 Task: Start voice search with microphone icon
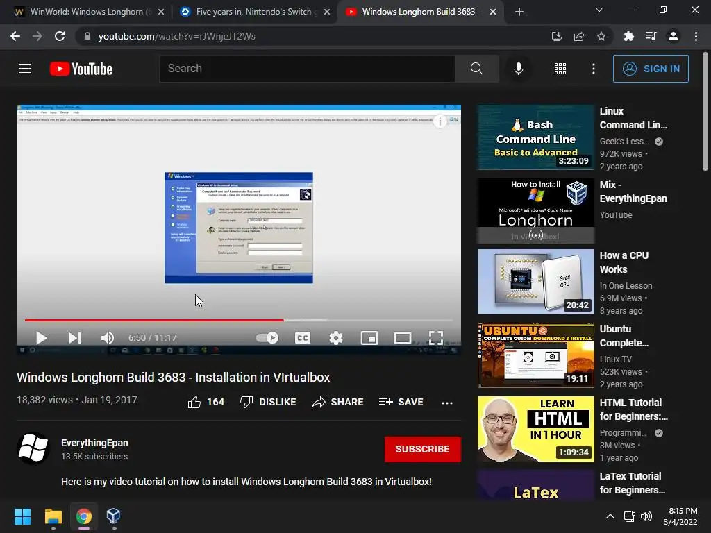coord(518,69)
